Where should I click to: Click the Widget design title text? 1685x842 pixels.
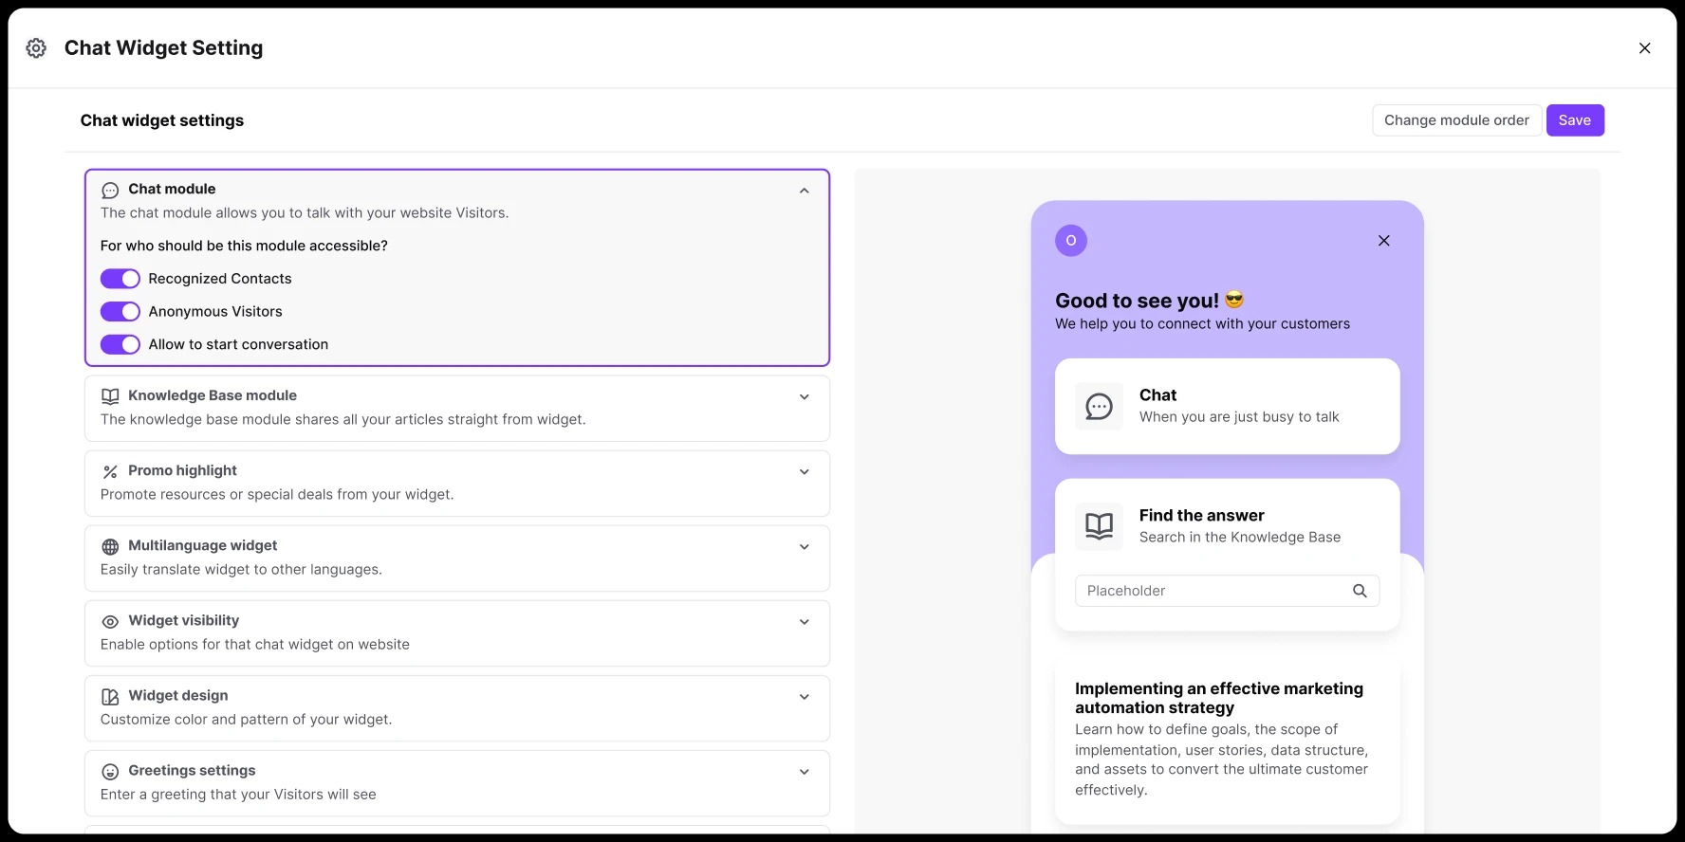pyautogui.click(x=178, y=695)
